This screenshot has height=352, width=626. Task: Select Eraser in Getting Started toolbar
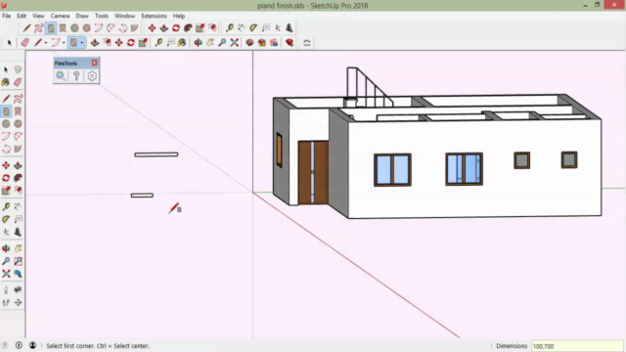tap(24, 42)
